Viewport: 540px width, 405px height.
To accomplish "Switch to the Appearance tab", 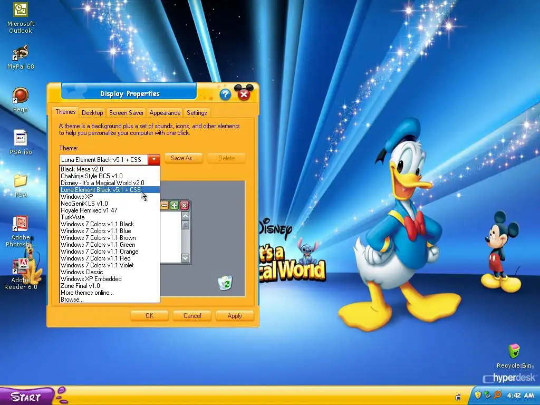I will (x=165, y=113).
